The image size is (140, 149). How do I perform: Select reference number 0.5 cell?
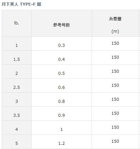61,72
